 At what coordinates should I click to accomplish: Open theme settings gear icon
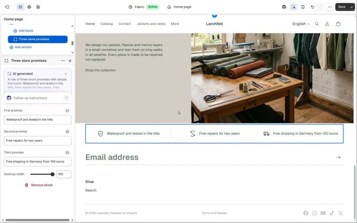click(x=29, y=7)
